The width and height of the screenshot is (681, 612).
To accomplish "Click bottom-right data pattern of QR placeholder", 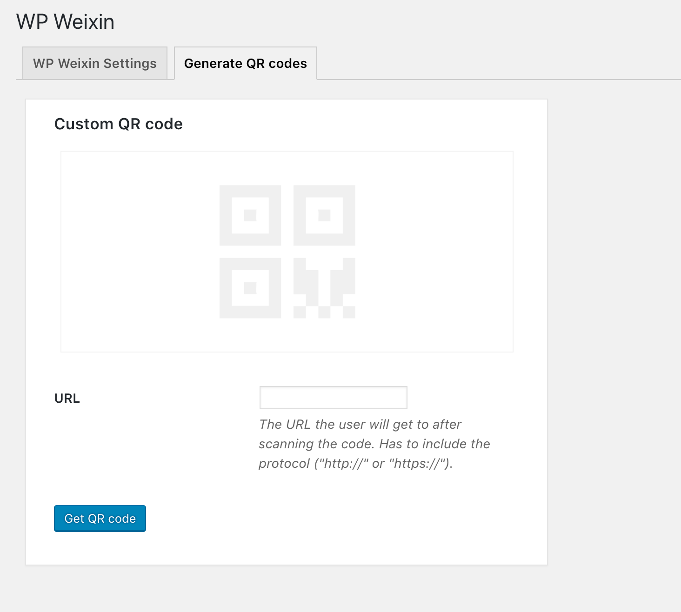I will point(324,288).
